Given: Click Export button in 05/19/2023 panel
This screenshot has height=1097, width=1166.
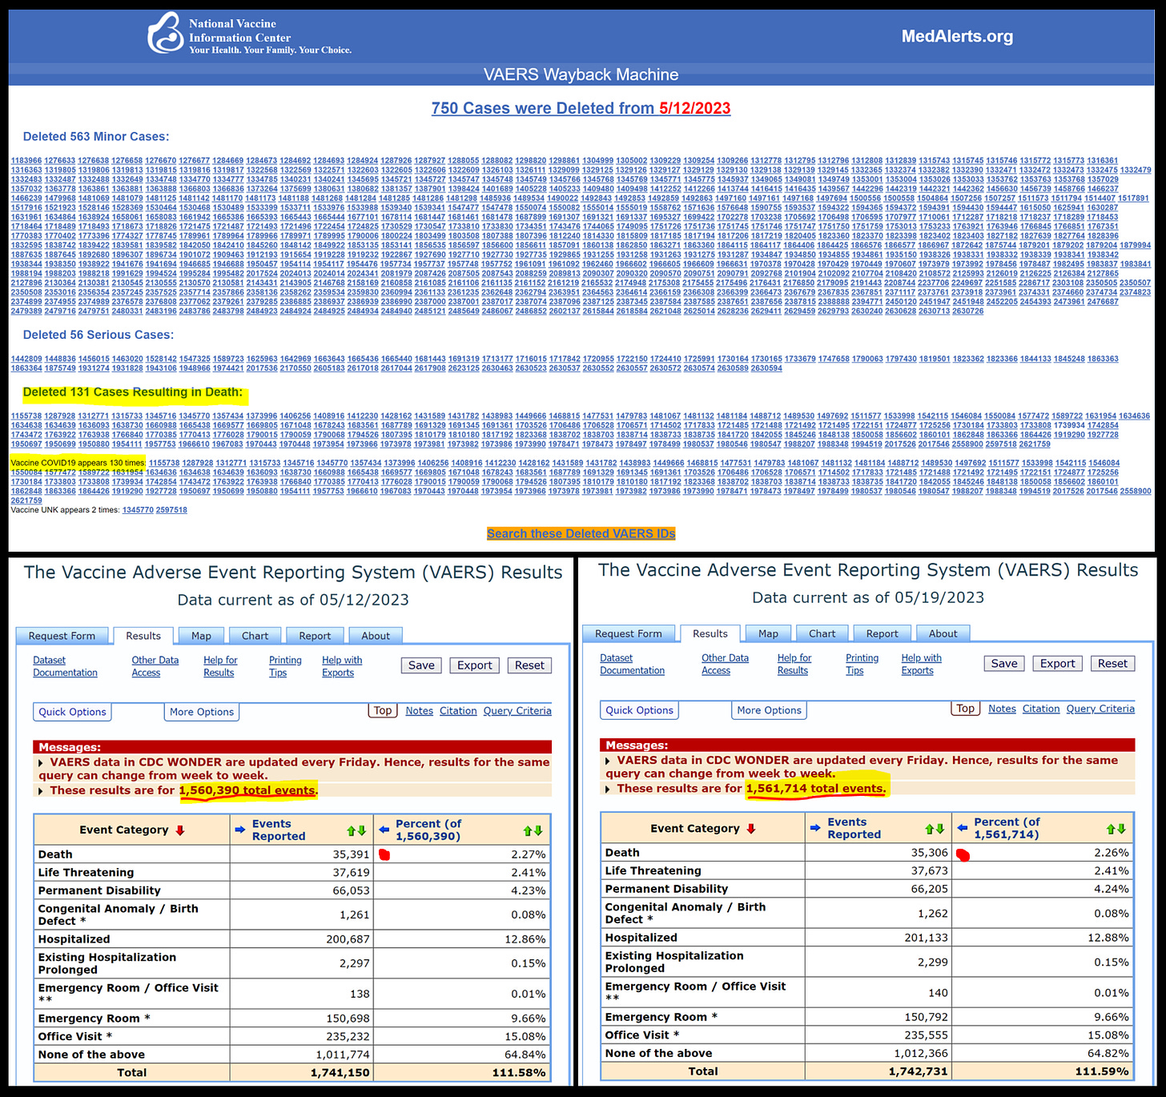Looking at the screenshot, I should [x=1058, y=664].
